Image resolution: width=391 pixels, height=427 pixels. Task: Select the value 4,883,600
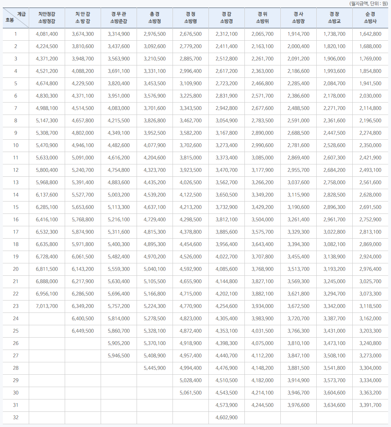[x=119, y=182]
